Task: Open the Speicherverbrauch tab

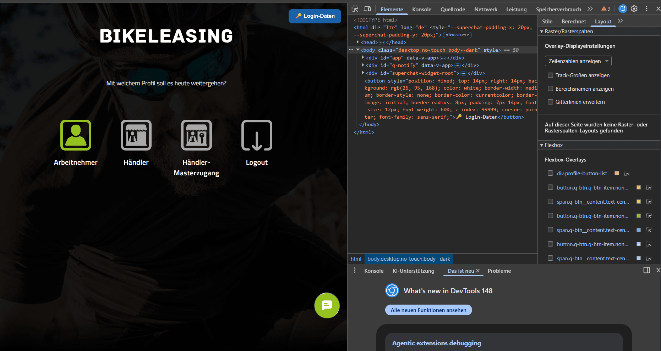Action: [558, 10]
